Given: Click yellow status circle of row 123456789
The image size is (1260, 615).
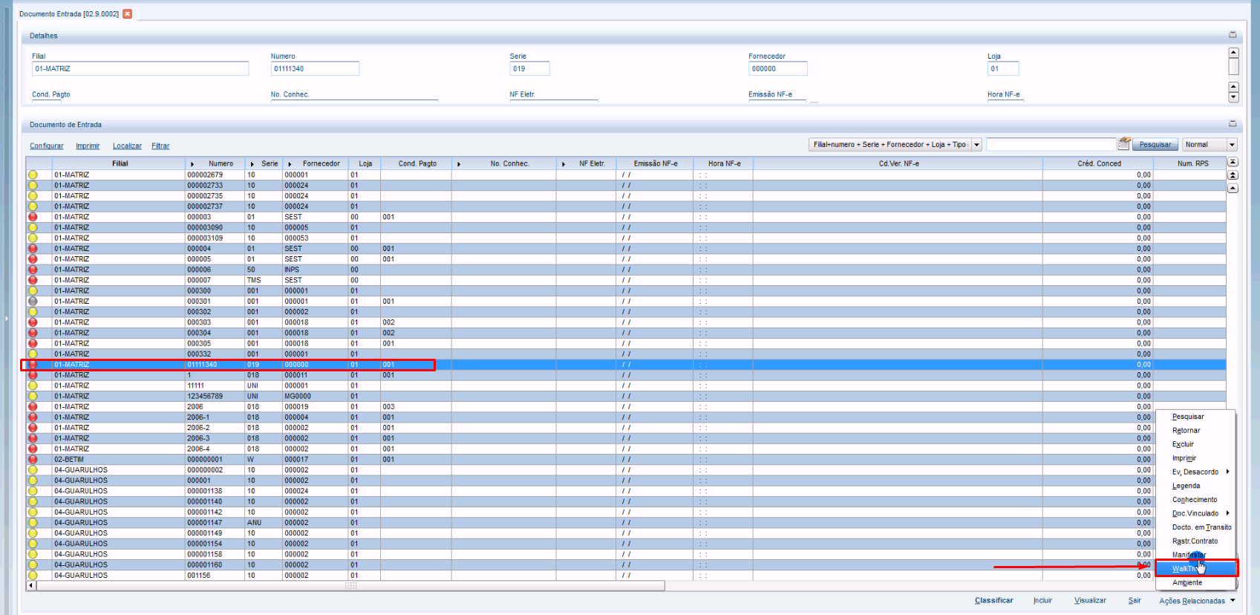Looking at the screenshot, I should click(33, 396).
